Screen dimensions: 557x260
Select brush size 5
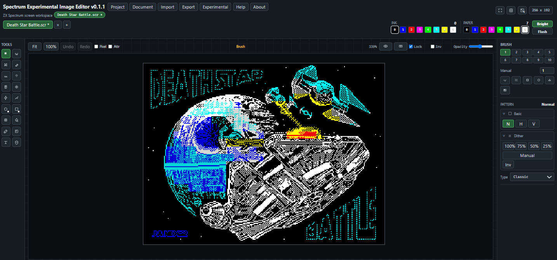549,52
